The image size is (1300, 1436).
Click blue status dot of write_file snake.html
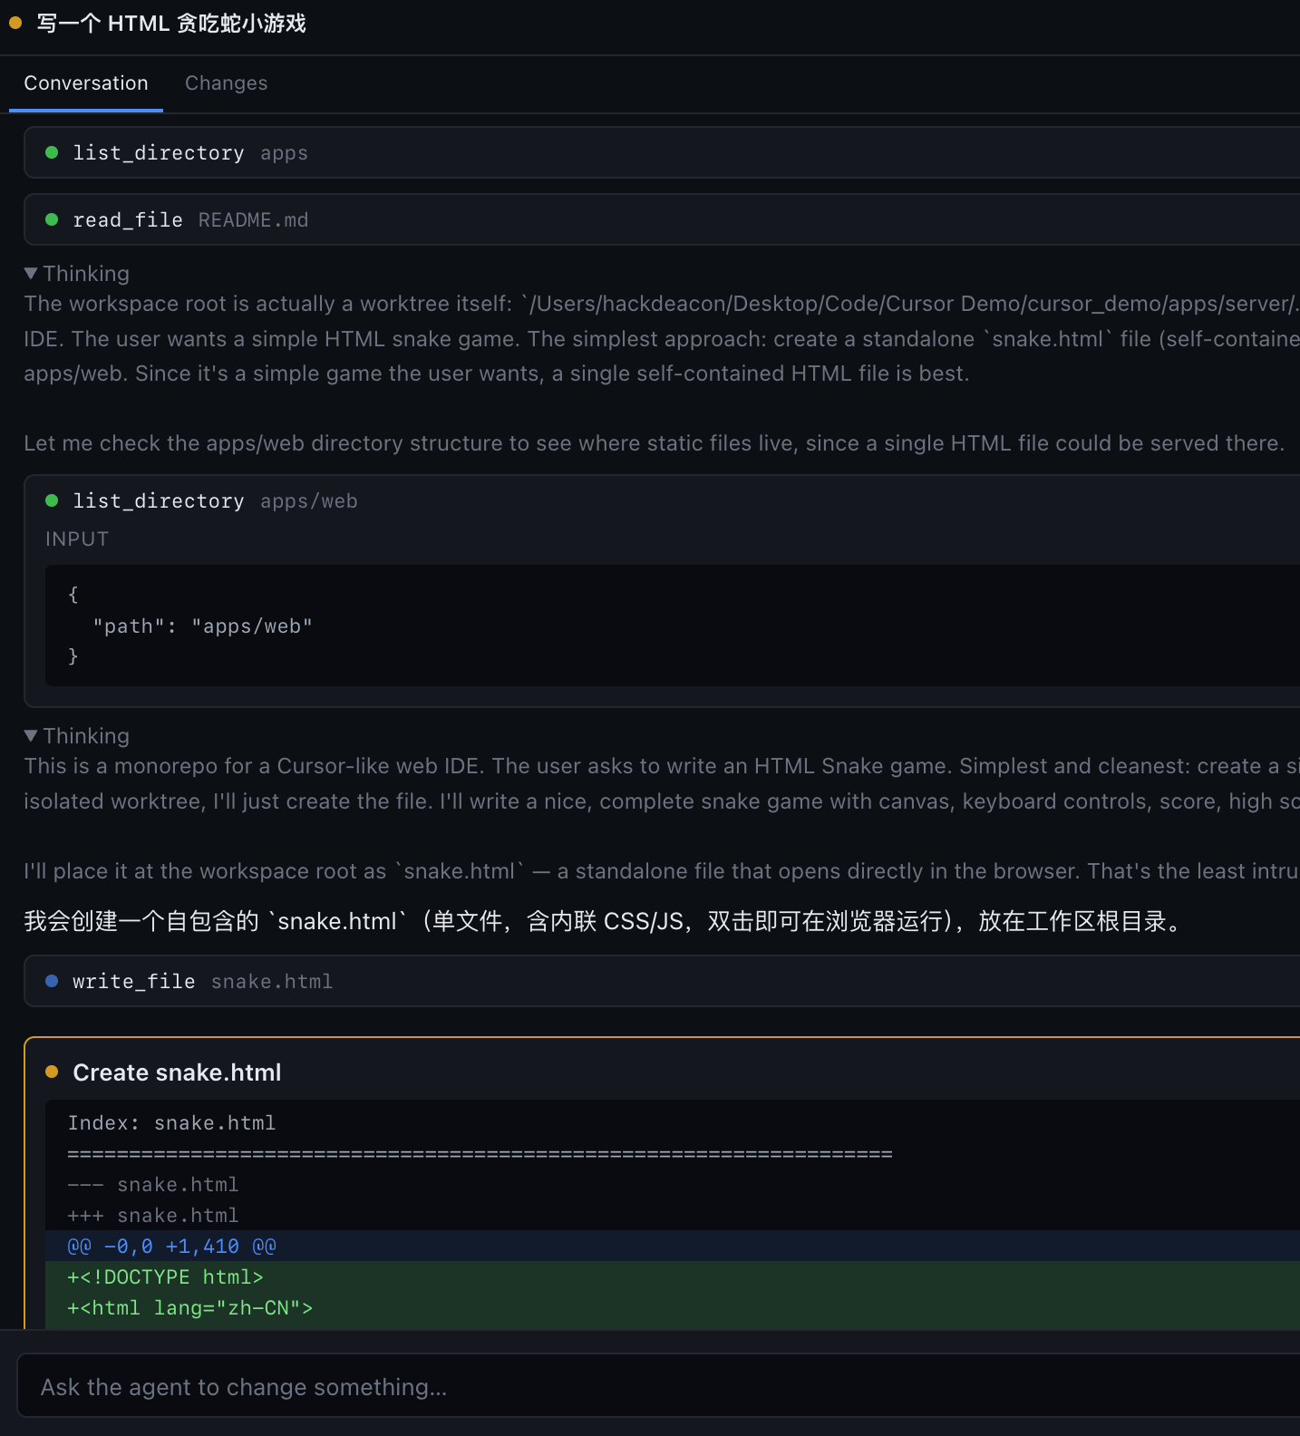coord(52,981)
